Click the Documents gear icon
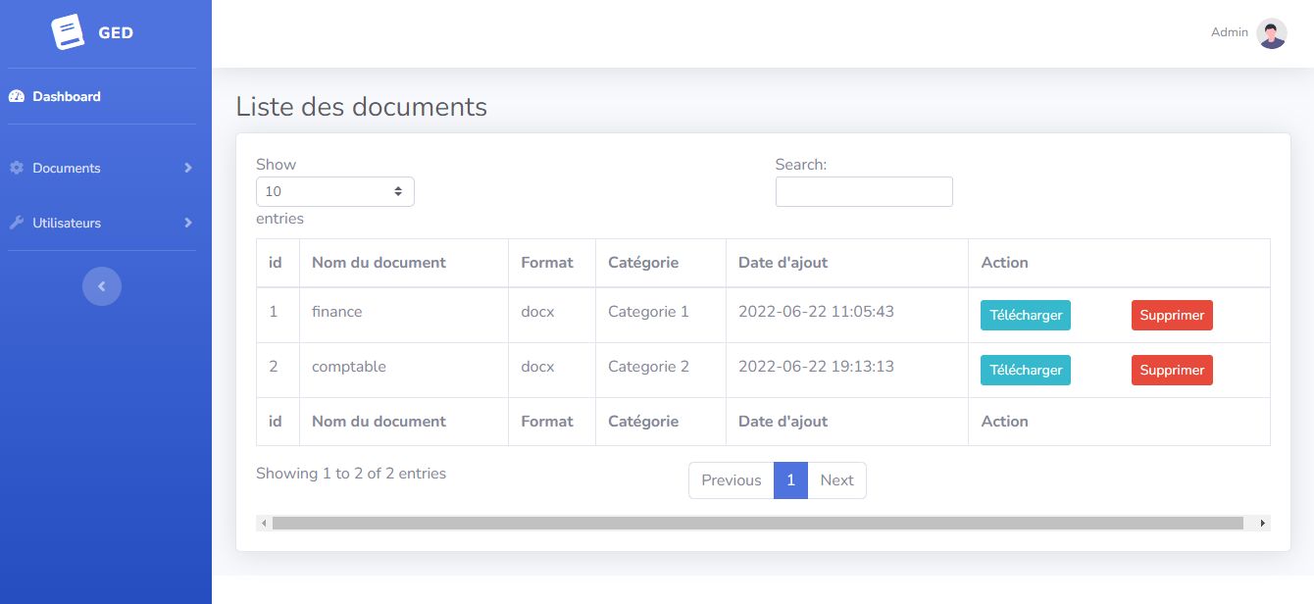The image size is (1314, 604). pos(17,168)
